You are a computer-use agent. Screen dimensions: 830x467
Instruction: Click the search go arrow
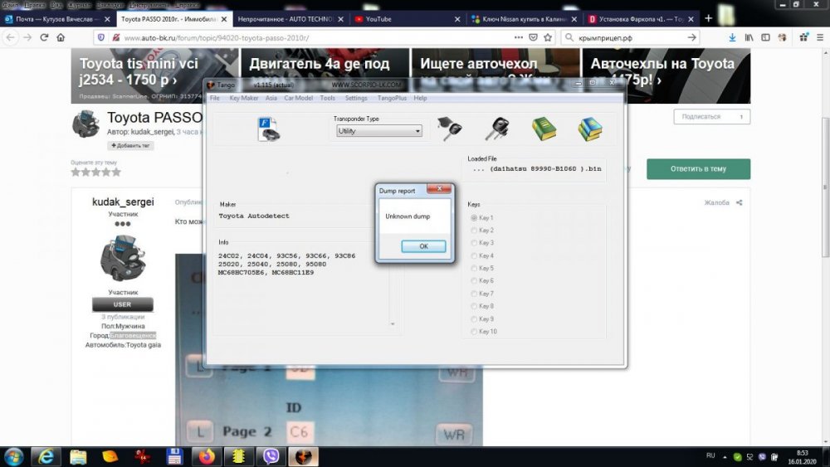coord(692,37)
